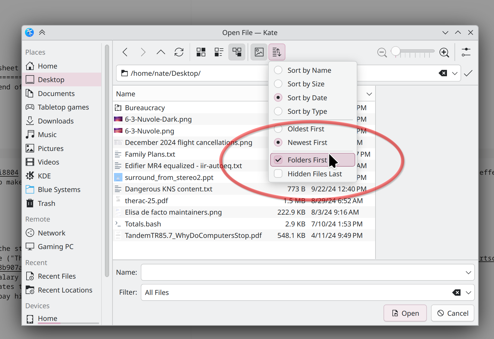Clear the filter field text
Image resolution: width=494 pixels, height=339 pixels.
click(x=456, y=293)
